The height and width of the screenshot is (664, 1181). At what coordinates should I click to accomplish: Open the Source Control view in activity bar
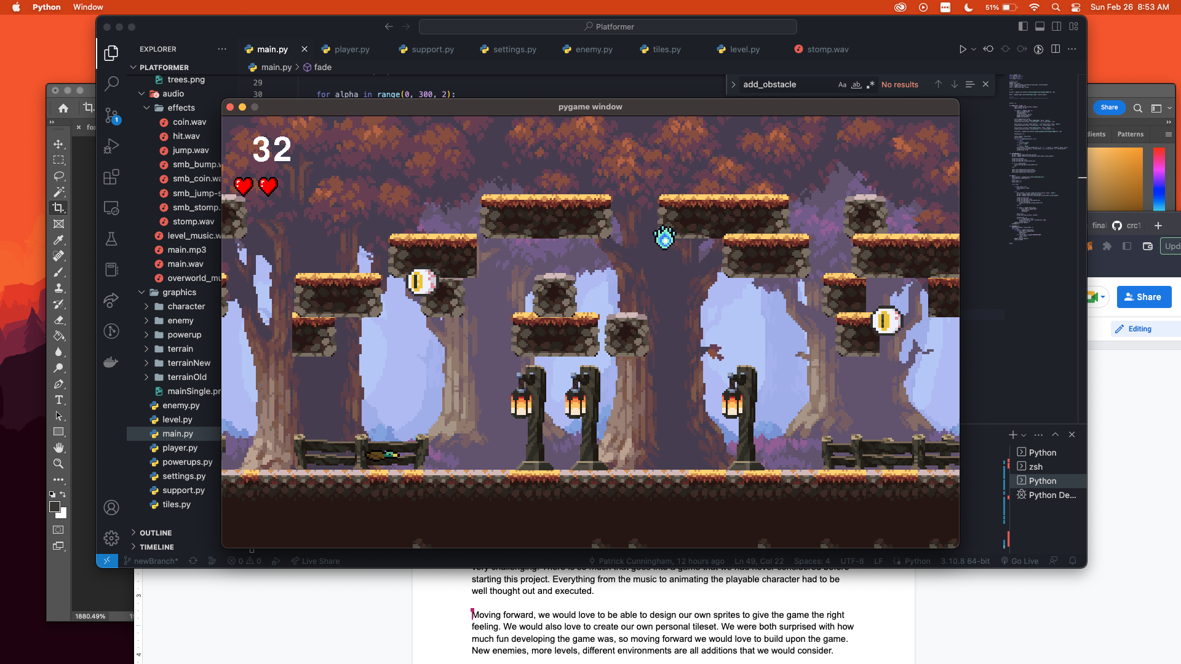(111, 115)
